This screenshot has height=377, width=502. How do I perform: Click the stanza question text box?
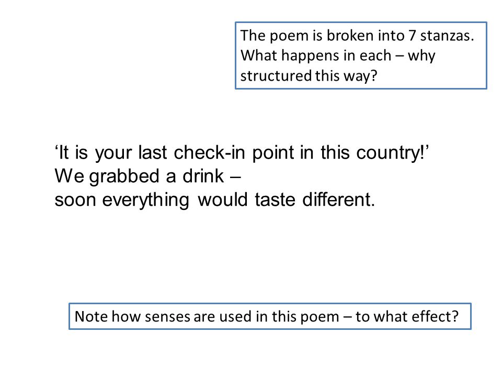tap(361, 56)
